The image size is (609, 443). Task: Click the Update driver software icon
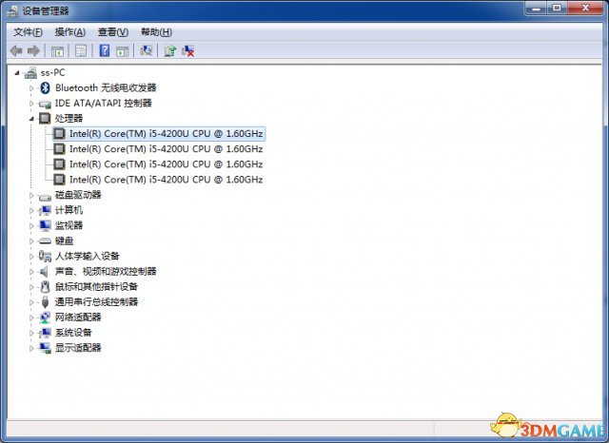[169, 50]
